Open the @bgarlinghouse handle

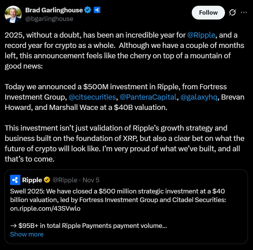coord(49,19)
